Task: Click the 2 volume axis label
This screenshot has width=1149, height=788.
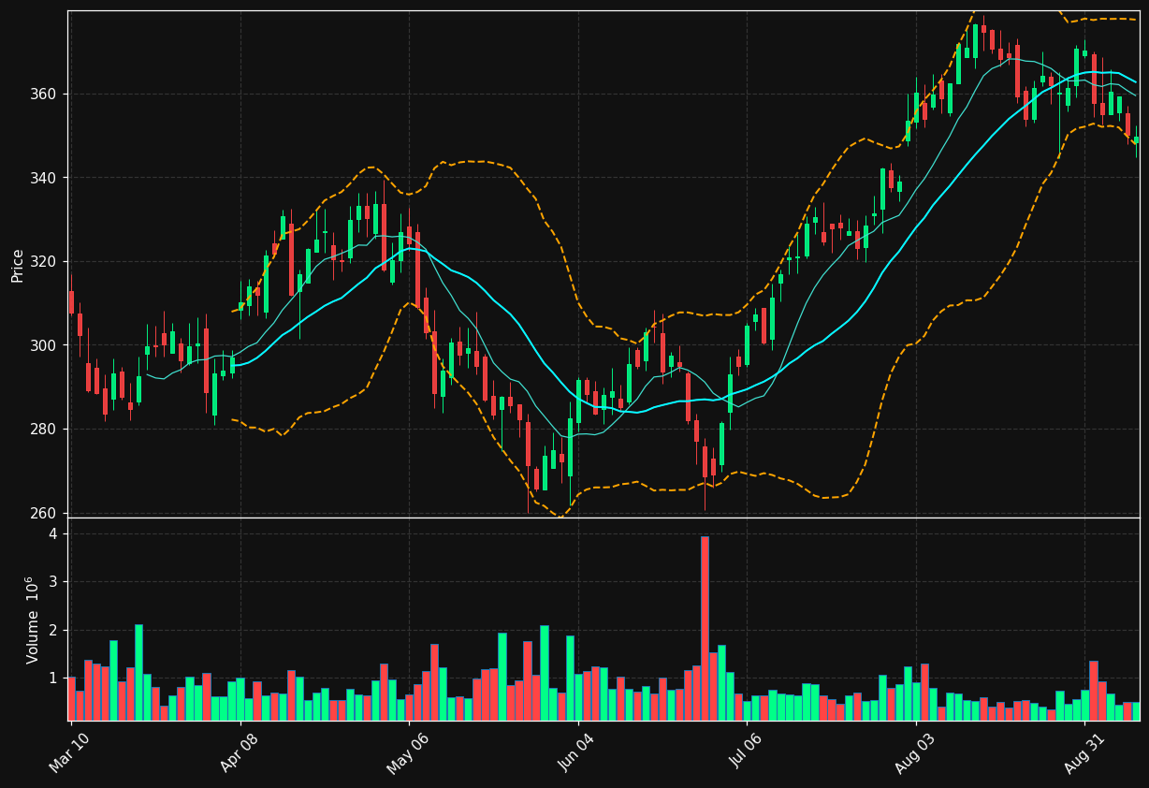Action: click(x=53, y=631)
